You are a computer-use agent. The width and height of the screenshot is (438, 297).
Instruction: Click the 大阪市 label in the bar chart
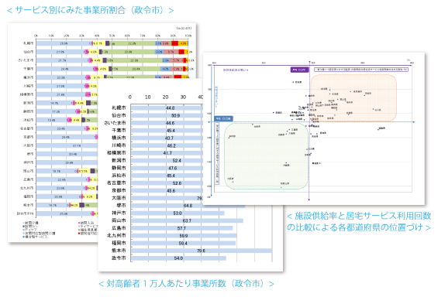point(119,198)
